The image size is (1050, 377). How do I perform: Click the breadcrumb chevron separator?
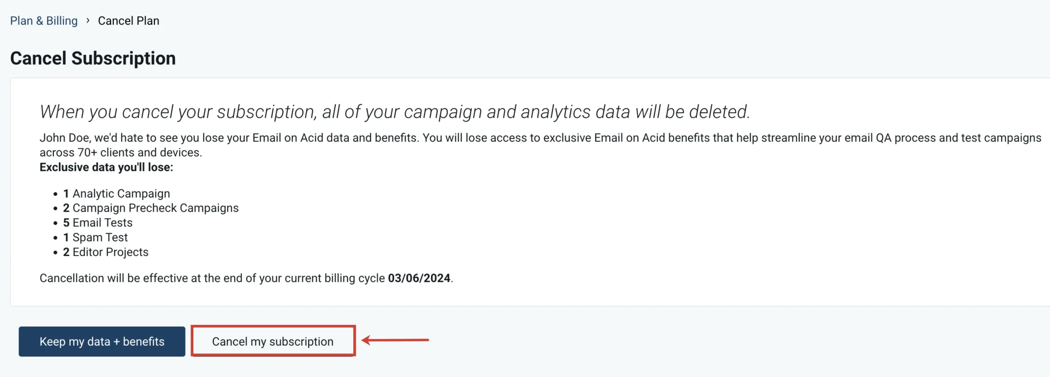88,20
